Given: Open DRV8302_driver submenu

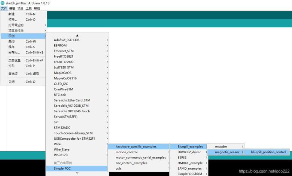Looking at the screenshot, I should pos(189,152).
